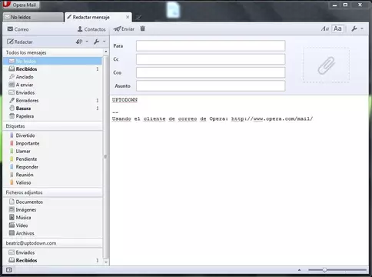Open the zoom level arrow beside slider
The width and height of the screenshot is (372, 277).
(299, 270)
